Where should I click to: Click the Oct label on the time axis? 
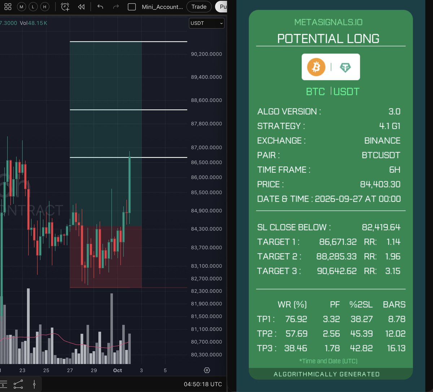click(118, 370)
